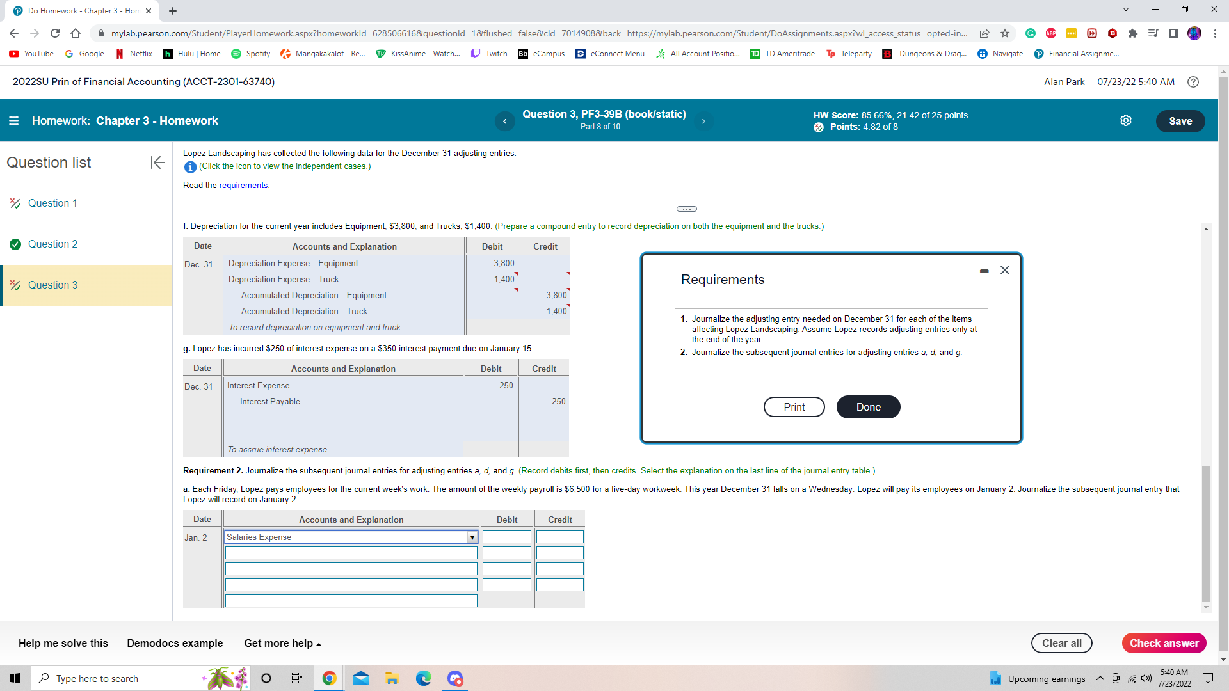This screenshot has height=691, width=1229.
Task: Open the requirements link
Action: click(x=243, y=186)
